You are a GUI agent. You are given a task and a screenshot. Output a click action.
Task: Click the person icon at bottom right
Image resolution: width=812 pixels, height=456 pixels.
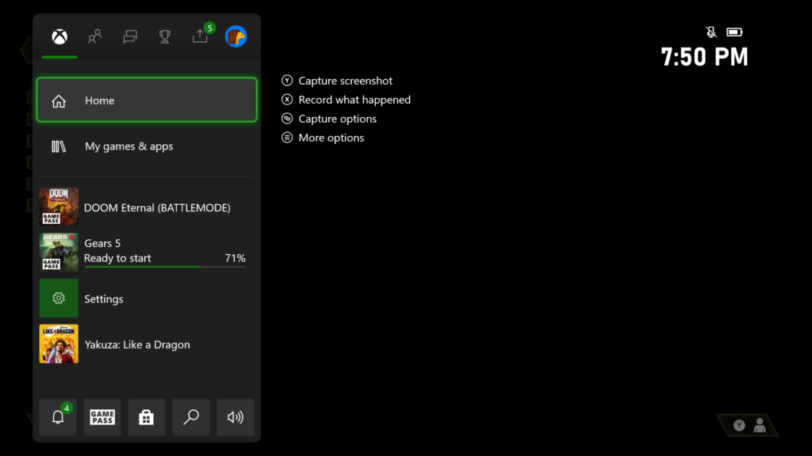pyautogui.click(x=760, y=425)
